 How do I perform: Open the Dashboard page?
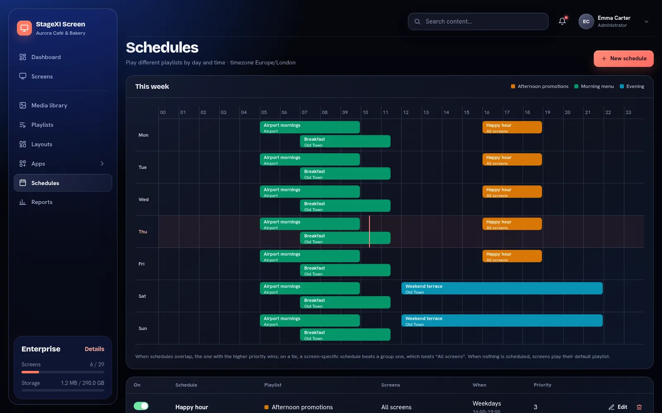tap(63, 57)
